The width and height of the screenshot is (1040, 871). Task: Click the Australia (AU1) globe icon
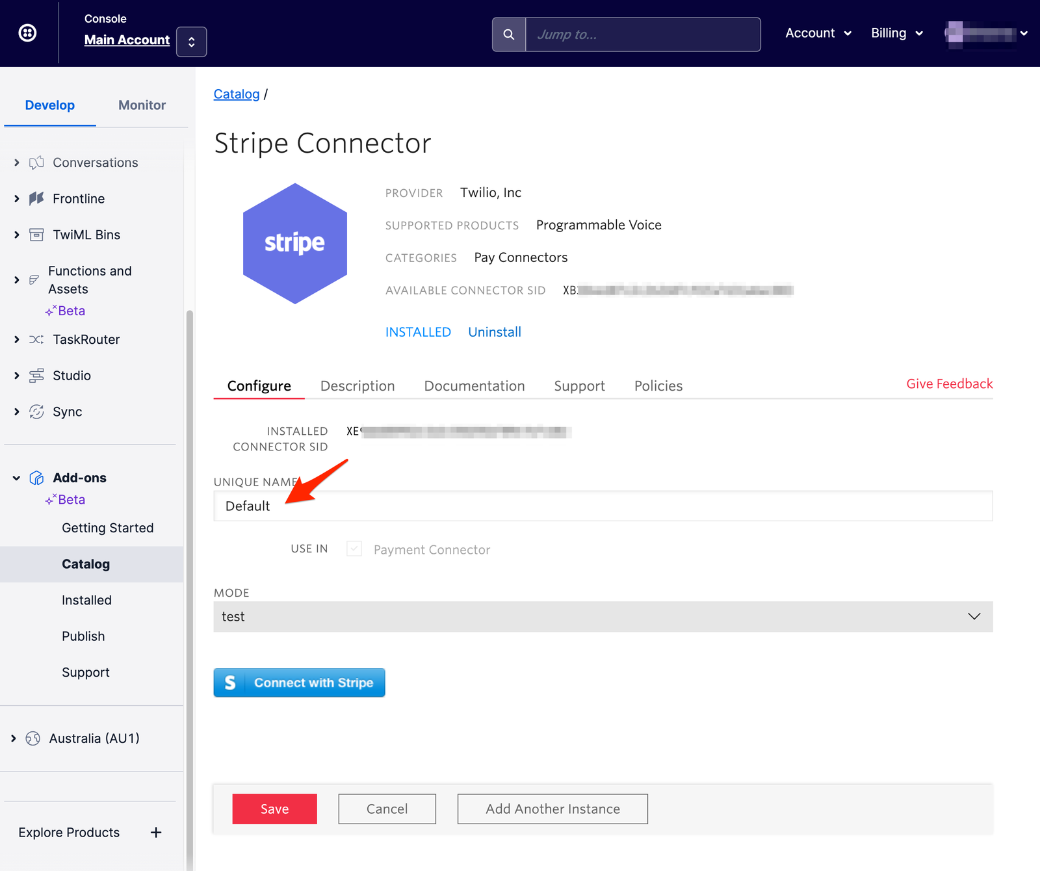coord(32,738)
